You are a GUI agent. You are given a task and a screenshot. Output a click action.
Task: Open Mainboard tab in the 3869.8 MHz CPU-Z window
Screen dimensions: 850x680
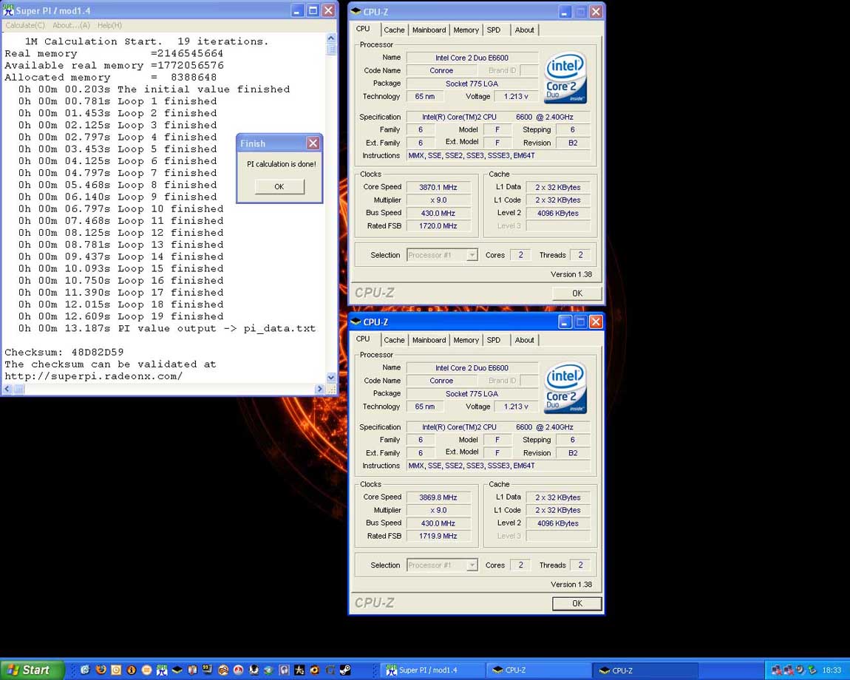coord(429,341)
